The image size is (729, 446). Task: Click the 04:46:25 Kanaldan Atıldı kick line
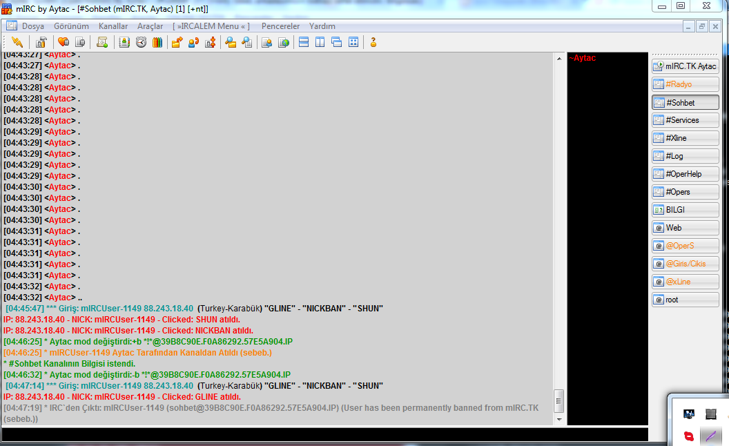pyautogui.click(x=137, y=353)
